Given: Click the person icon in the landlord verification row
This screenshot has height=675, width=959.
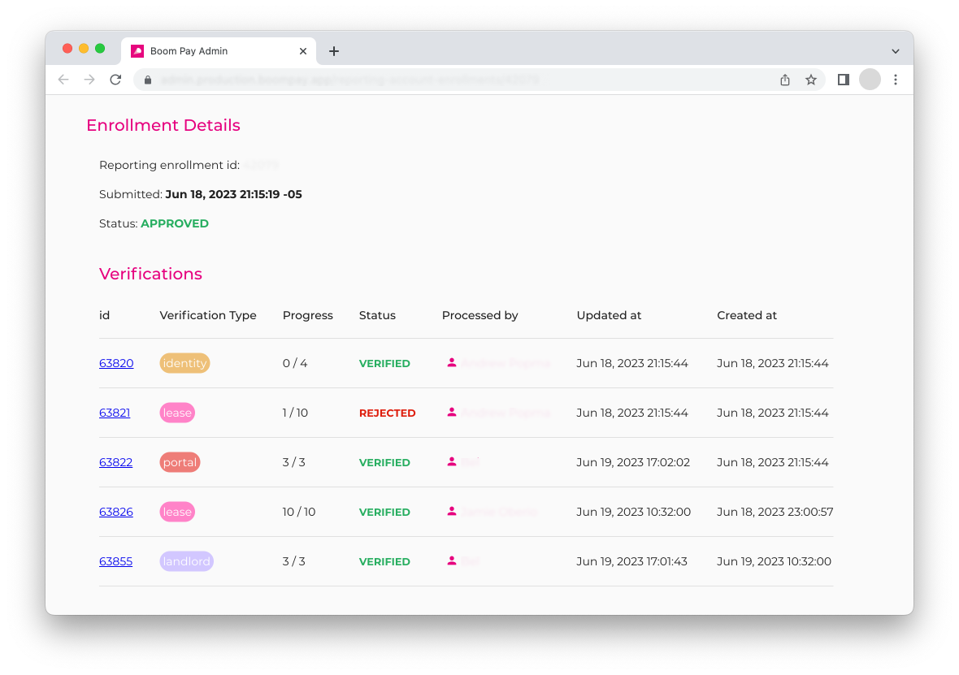Looking at the screenshot, I should (452, 561).
